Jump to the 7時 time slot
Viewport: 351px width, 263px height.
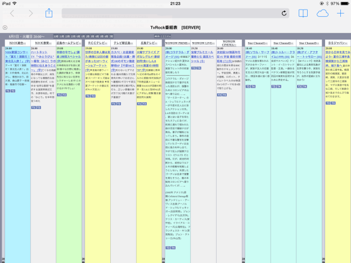tap(111, 36)
